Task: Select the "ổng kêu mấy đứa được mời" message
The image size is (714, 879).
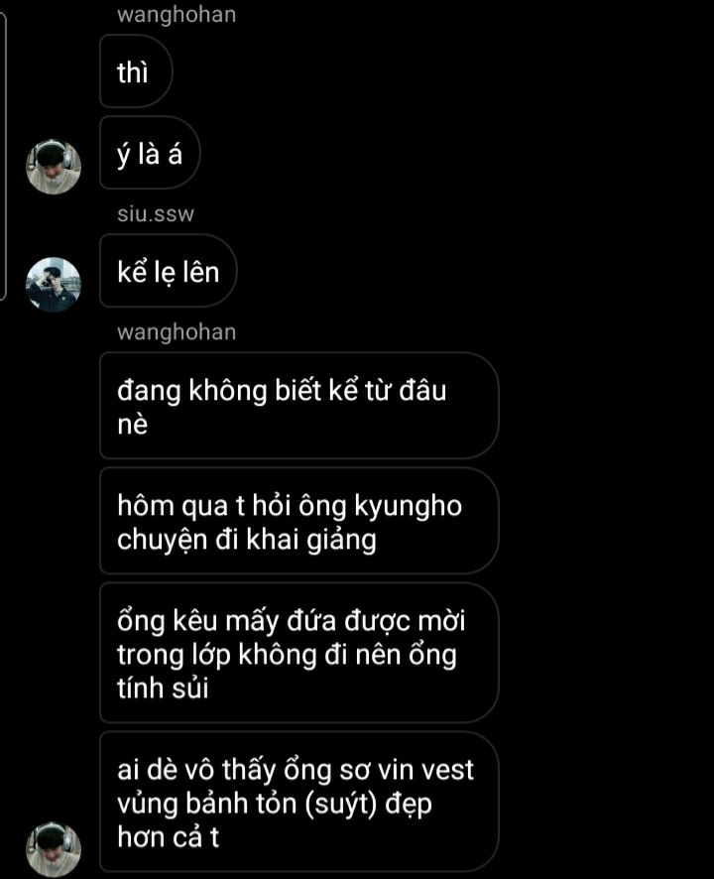Action: [x=298, y=653]
